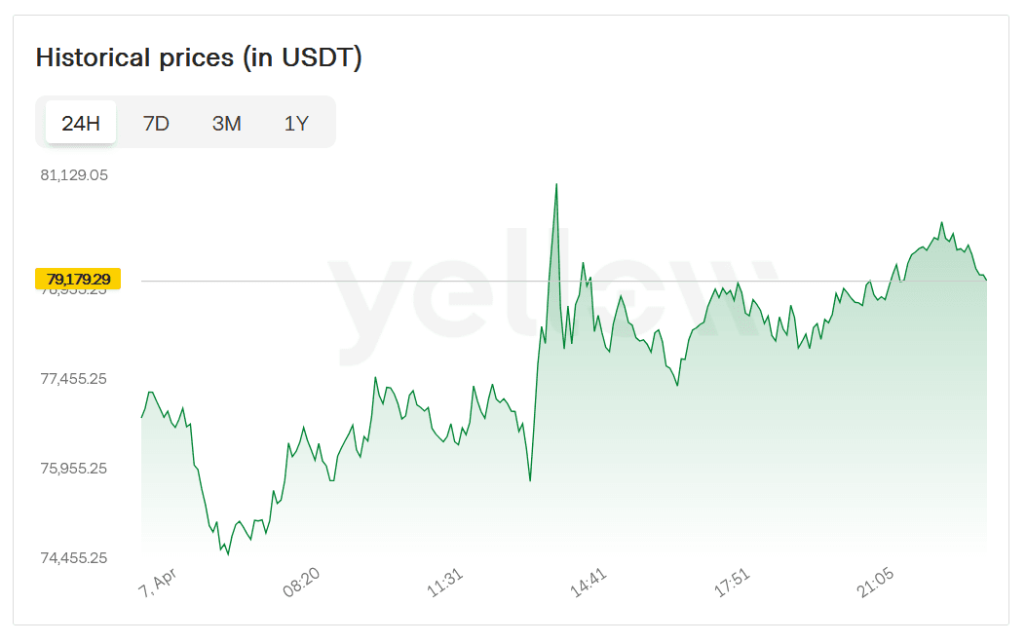This screenshot has height=643, width=1026.
Task: Select the 81,129.05 axis label
Action: coord(74,174)
